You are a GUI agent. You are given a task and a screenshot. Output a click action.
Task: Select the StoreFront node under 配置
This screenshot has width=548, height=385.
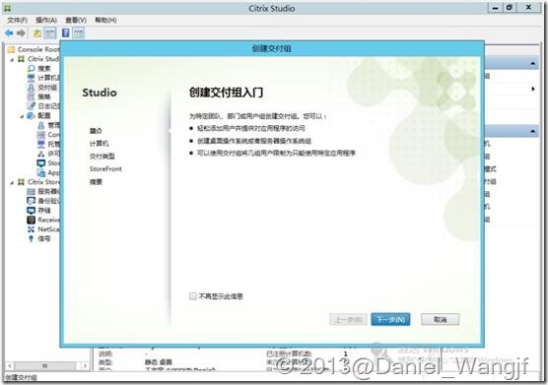click(48, 163)
